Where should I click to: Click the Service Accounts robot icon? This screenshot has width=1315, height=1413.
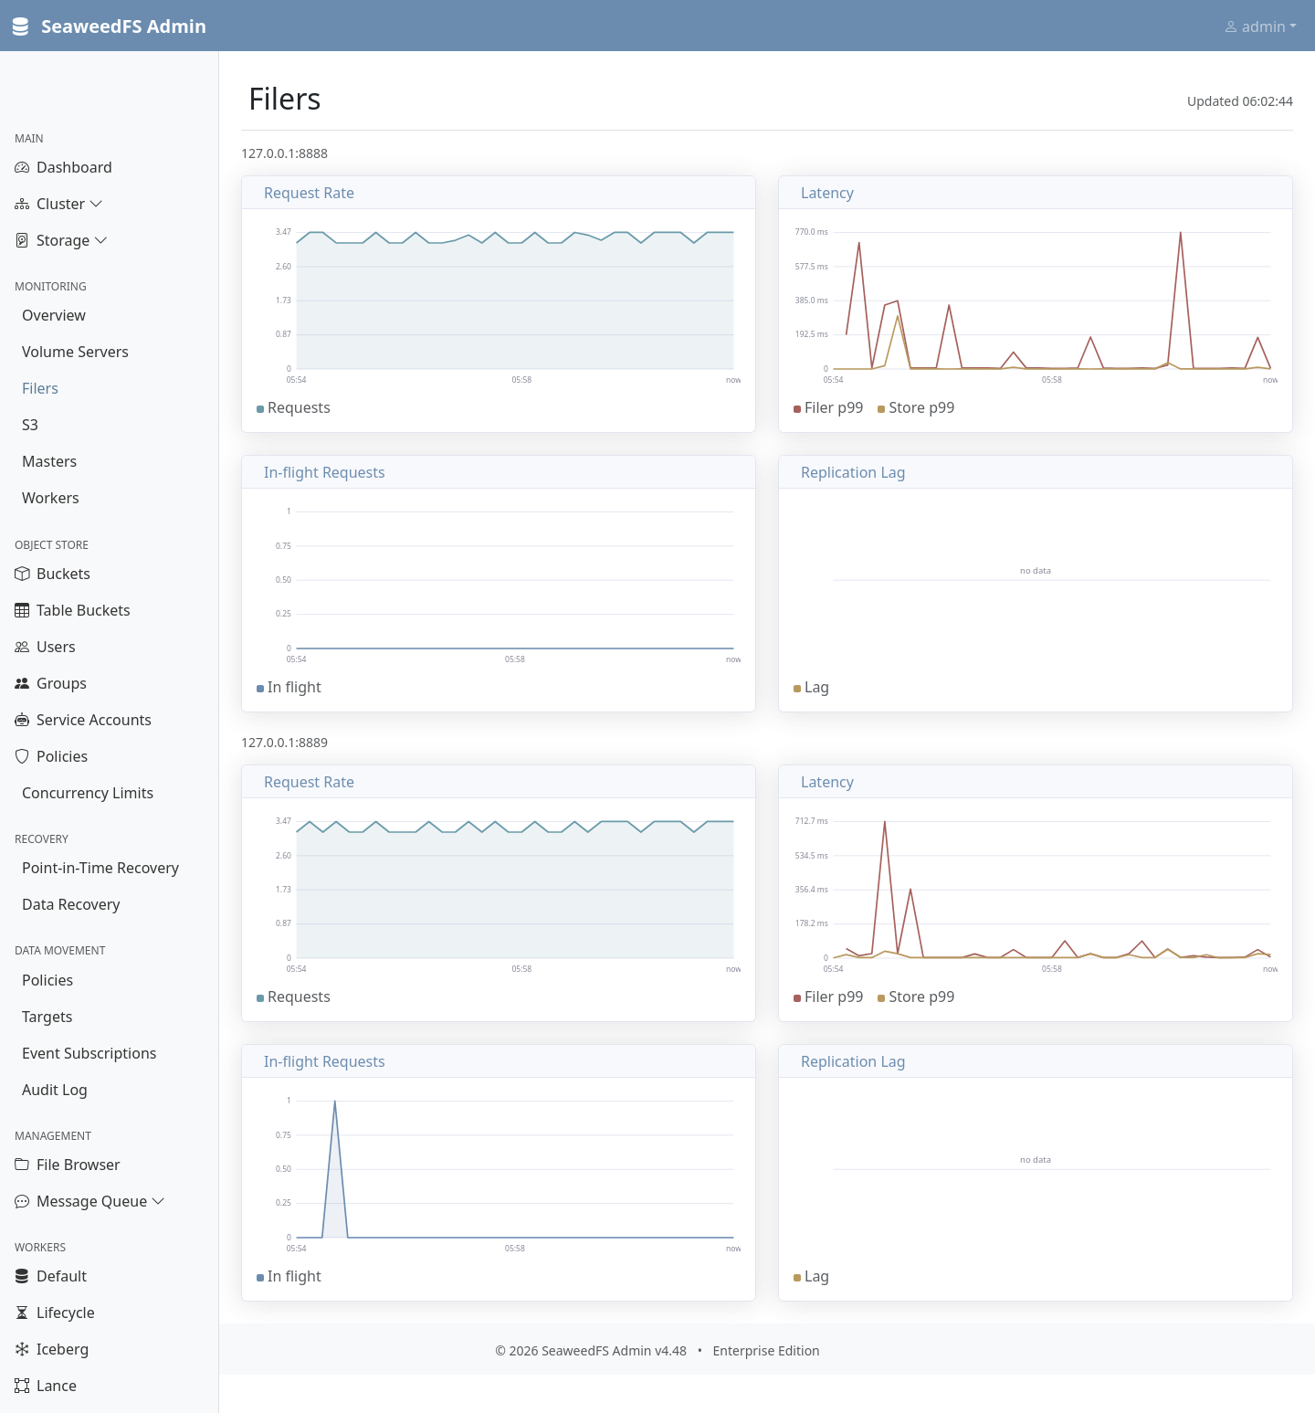(x=22, y=721)
